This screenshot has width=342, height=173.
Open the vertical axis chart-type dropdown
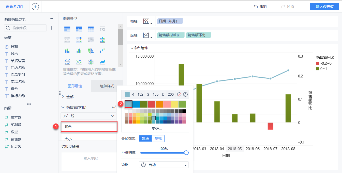(x=148, y=36)
